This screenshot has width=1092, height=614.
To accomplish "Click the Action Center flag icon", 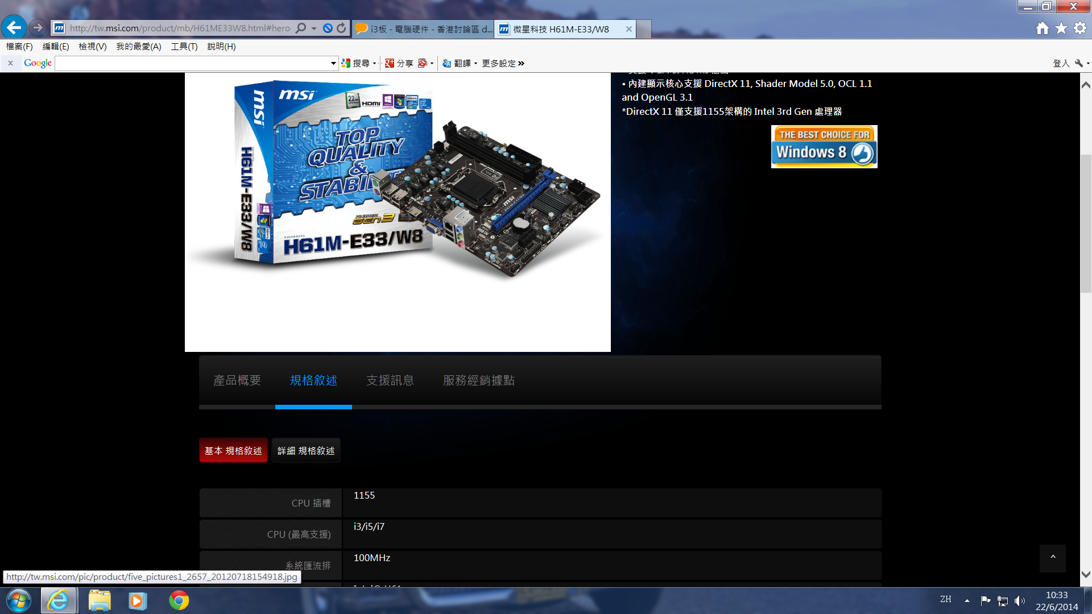I will click(x=986, y=600).
